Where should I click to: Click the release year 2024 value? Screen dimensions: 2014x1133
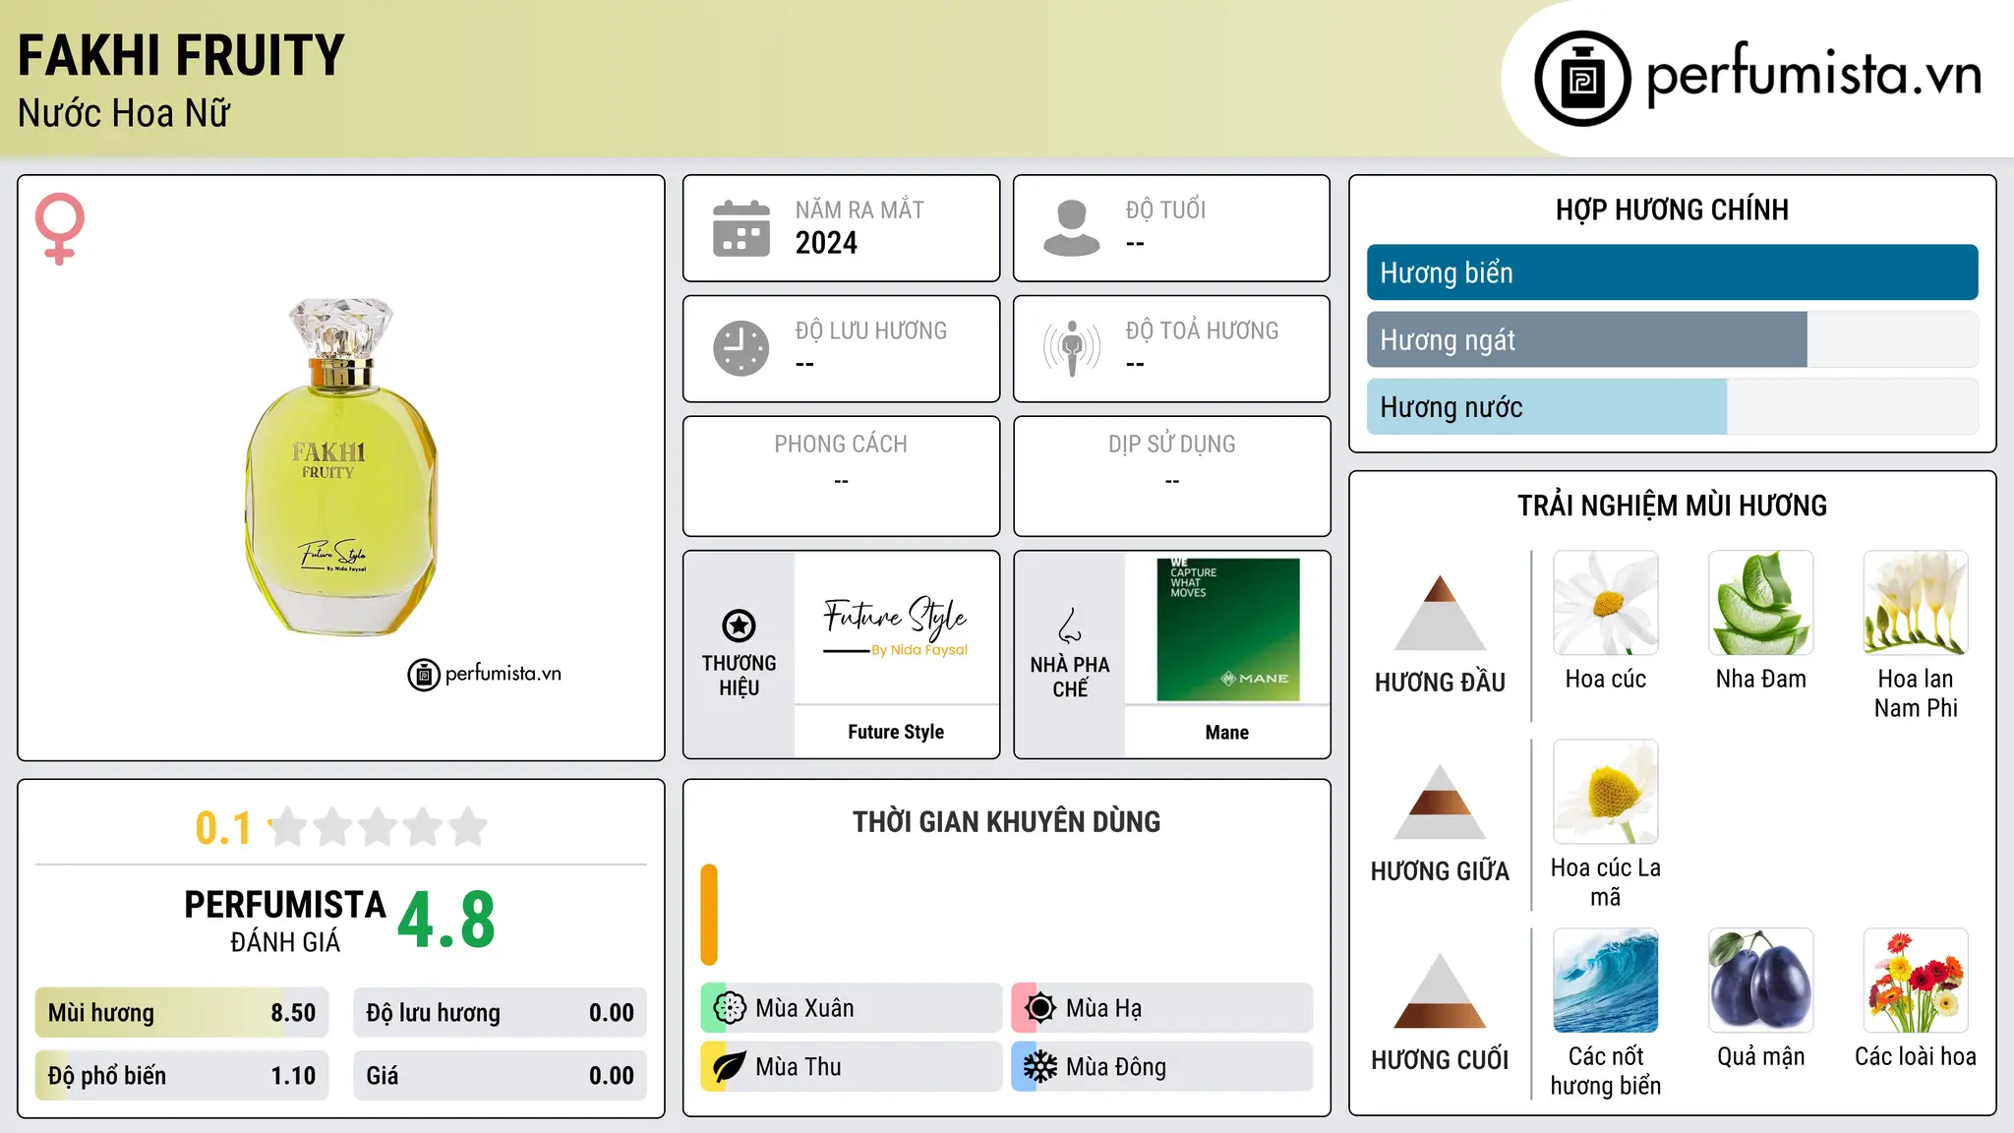[x=826, y=243]
